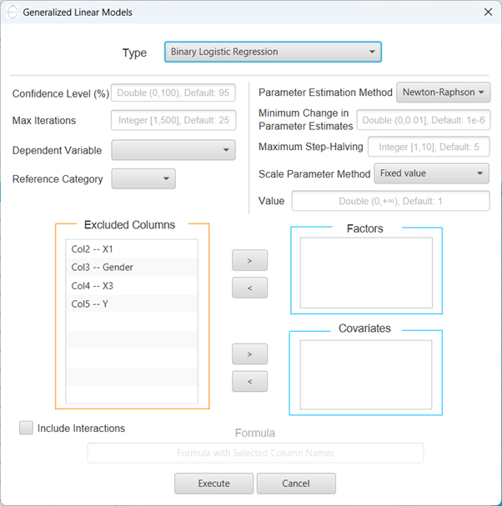Click the Formula text field
The image size is (502, 506).
click(255, 453)
